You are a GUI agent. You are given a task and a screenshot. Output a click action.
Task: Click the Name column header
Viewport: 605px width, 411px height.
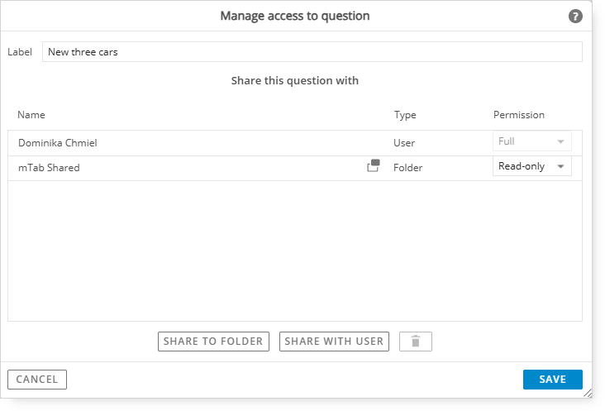point(31,115)
